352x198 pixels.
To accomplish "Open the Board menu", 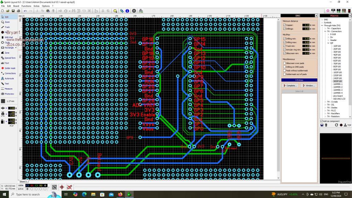I will tap(16, 6).
